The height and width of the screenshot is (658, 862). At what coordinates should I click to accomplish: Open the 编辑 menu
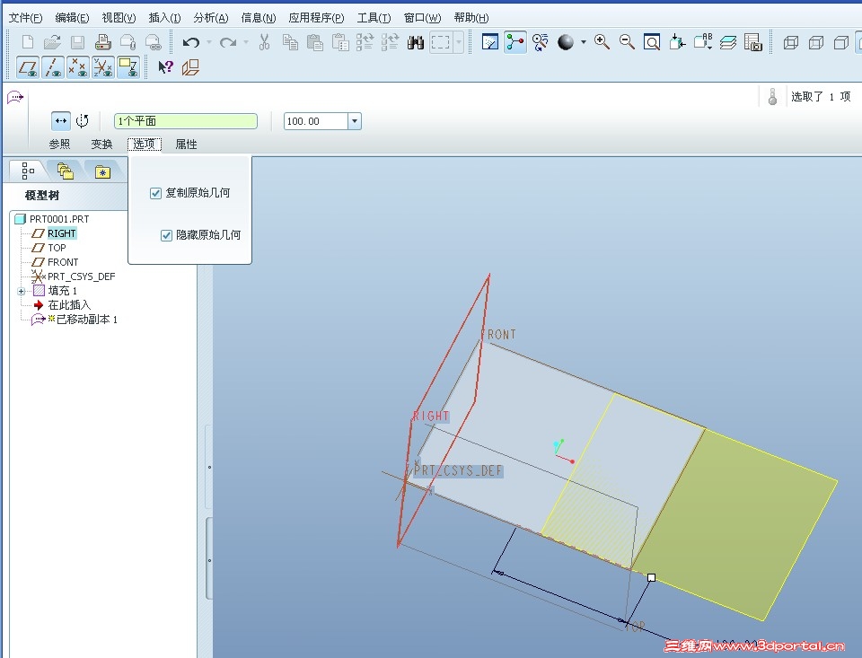tap(72, 18)
